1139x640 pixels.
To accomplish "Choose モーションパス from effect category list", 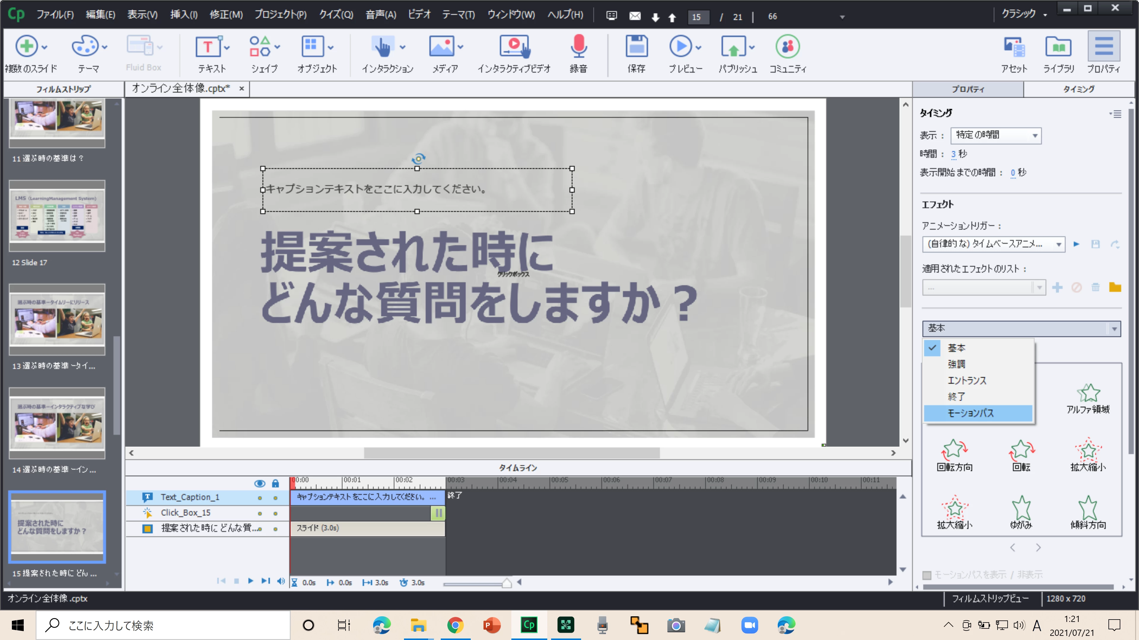I will point(971,413).
